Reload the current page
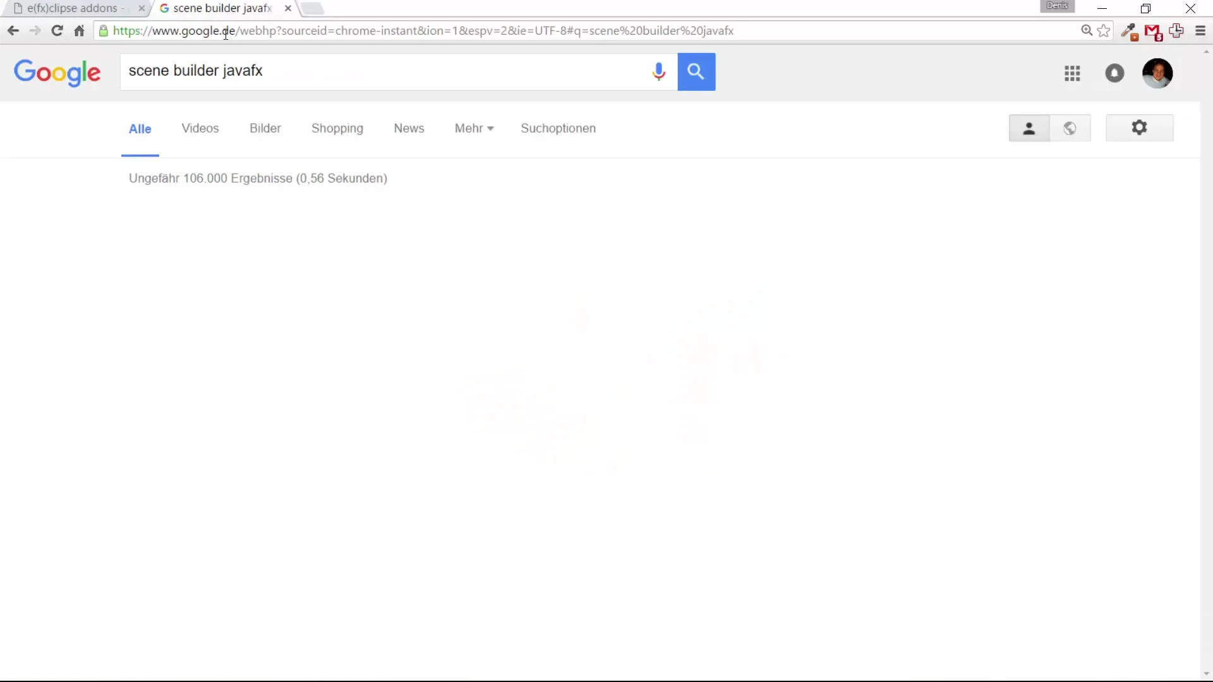Screen dimensions: 1213x682 tap(57, 31)
